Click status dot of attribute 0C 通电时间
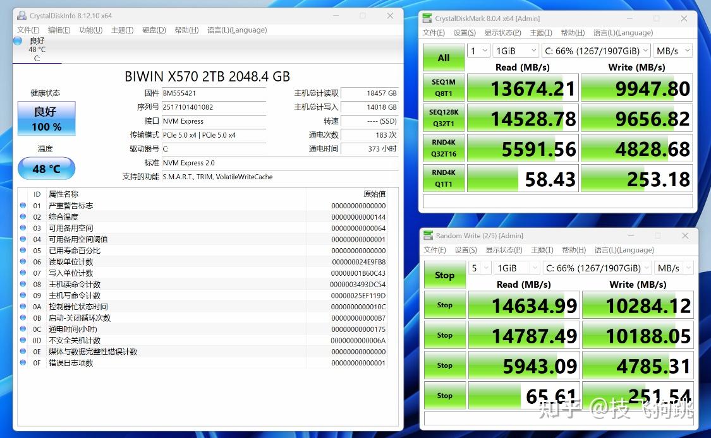The width and height of the screenshot is (711, 438). click(23, 329)
